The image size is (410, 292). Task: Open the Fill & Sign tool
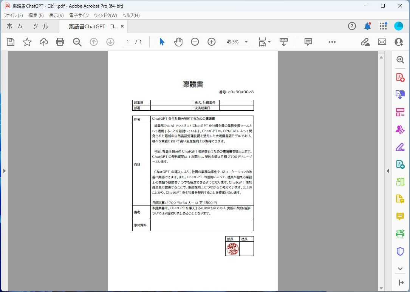(400, 147)
